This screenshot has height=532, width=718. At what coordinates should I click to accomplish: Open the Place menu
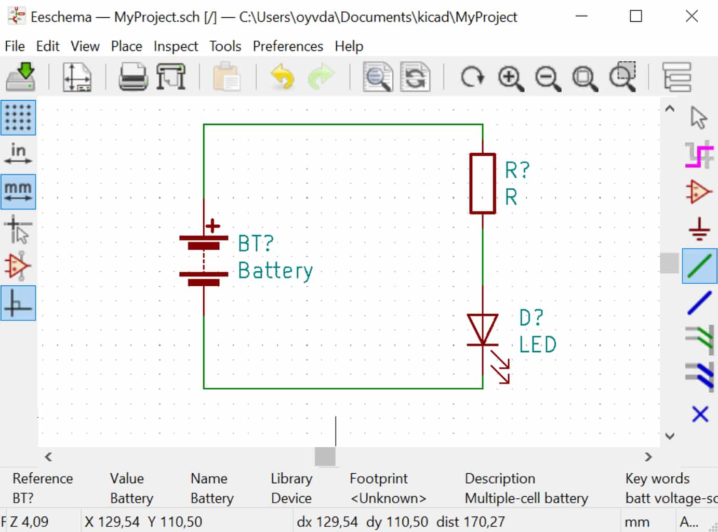coord(126,46)
